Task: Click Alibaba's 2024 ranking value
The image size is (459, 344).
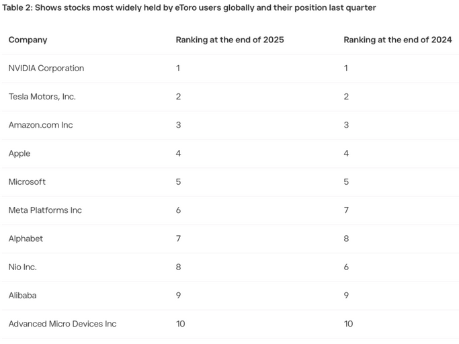Action: tap(347, 296)
